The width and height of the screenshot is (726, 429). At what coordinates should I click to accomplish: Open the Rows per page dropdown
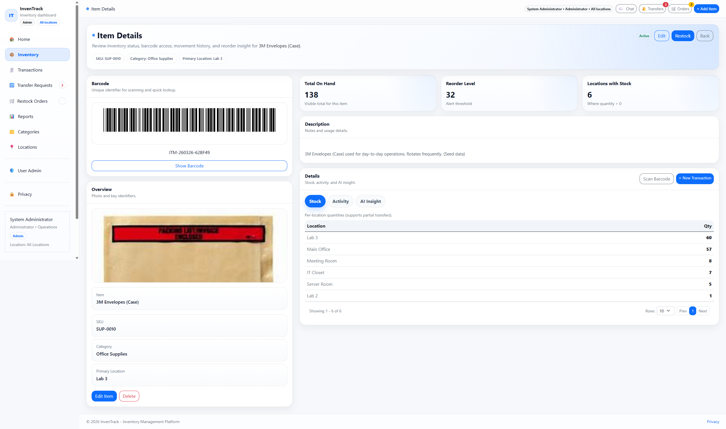[665, 311]
